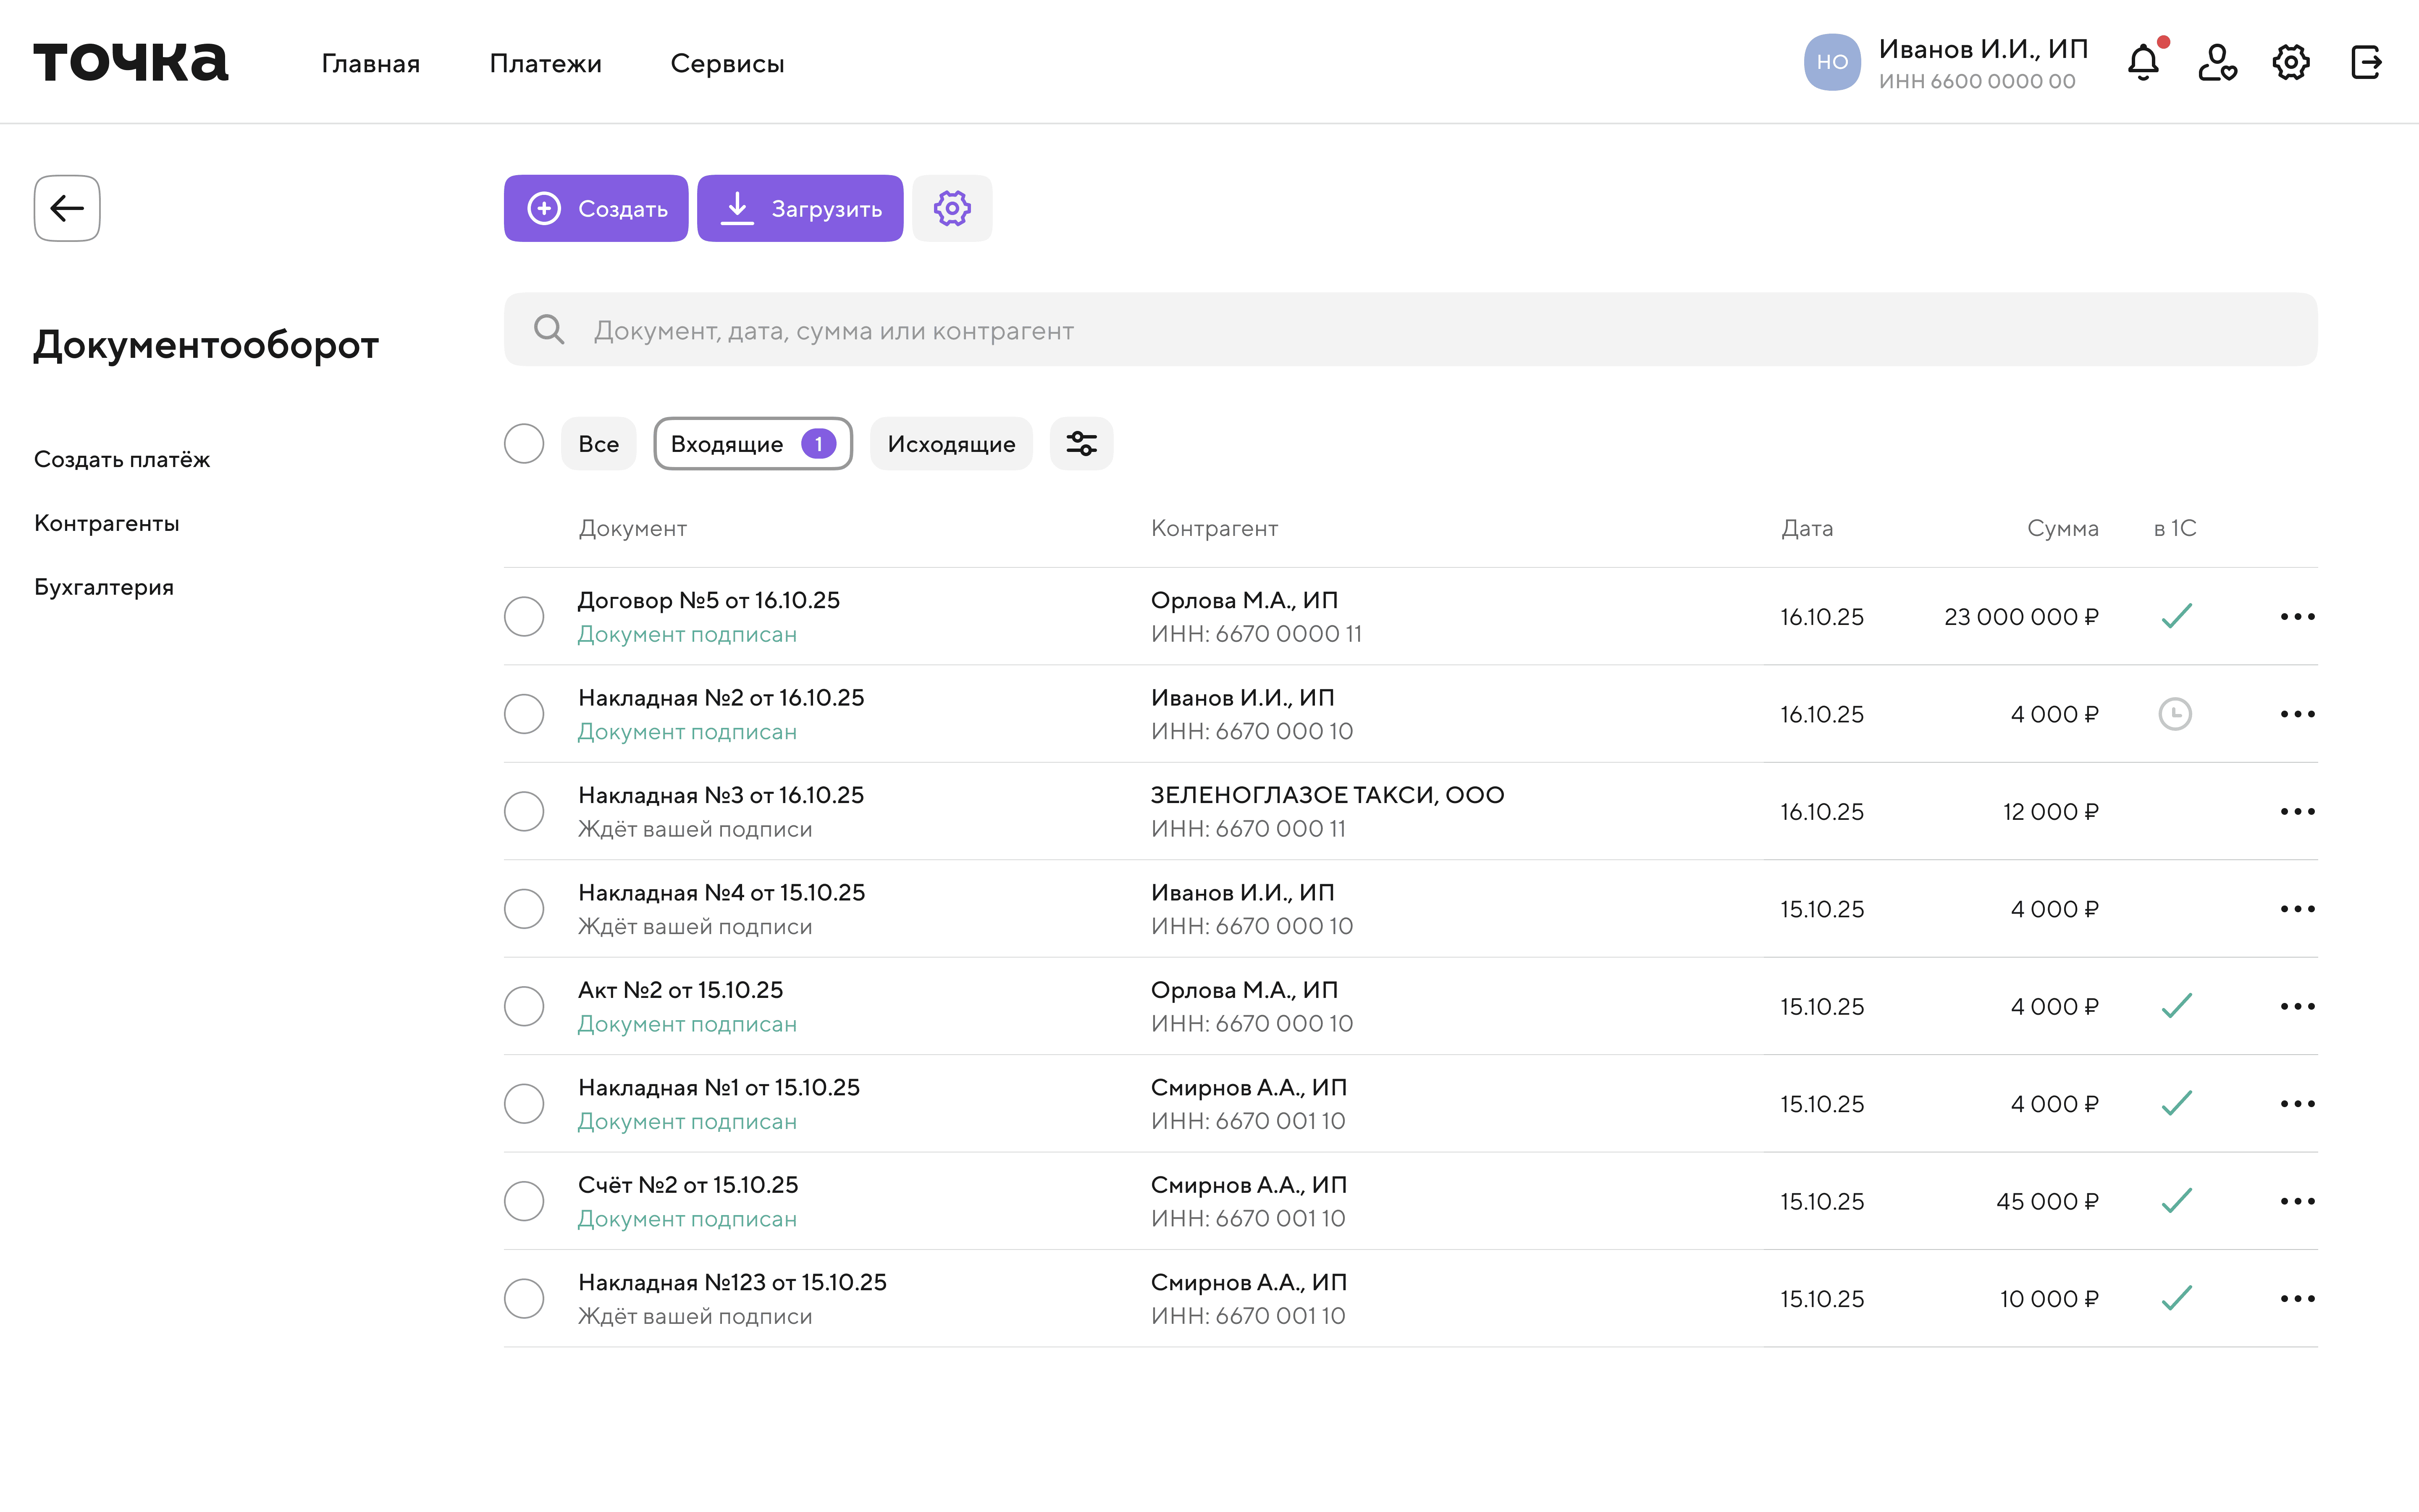Viewport: 2419px width, 1512px height.
Task: Click the back arrow button
Action: [x=67, y=208]
